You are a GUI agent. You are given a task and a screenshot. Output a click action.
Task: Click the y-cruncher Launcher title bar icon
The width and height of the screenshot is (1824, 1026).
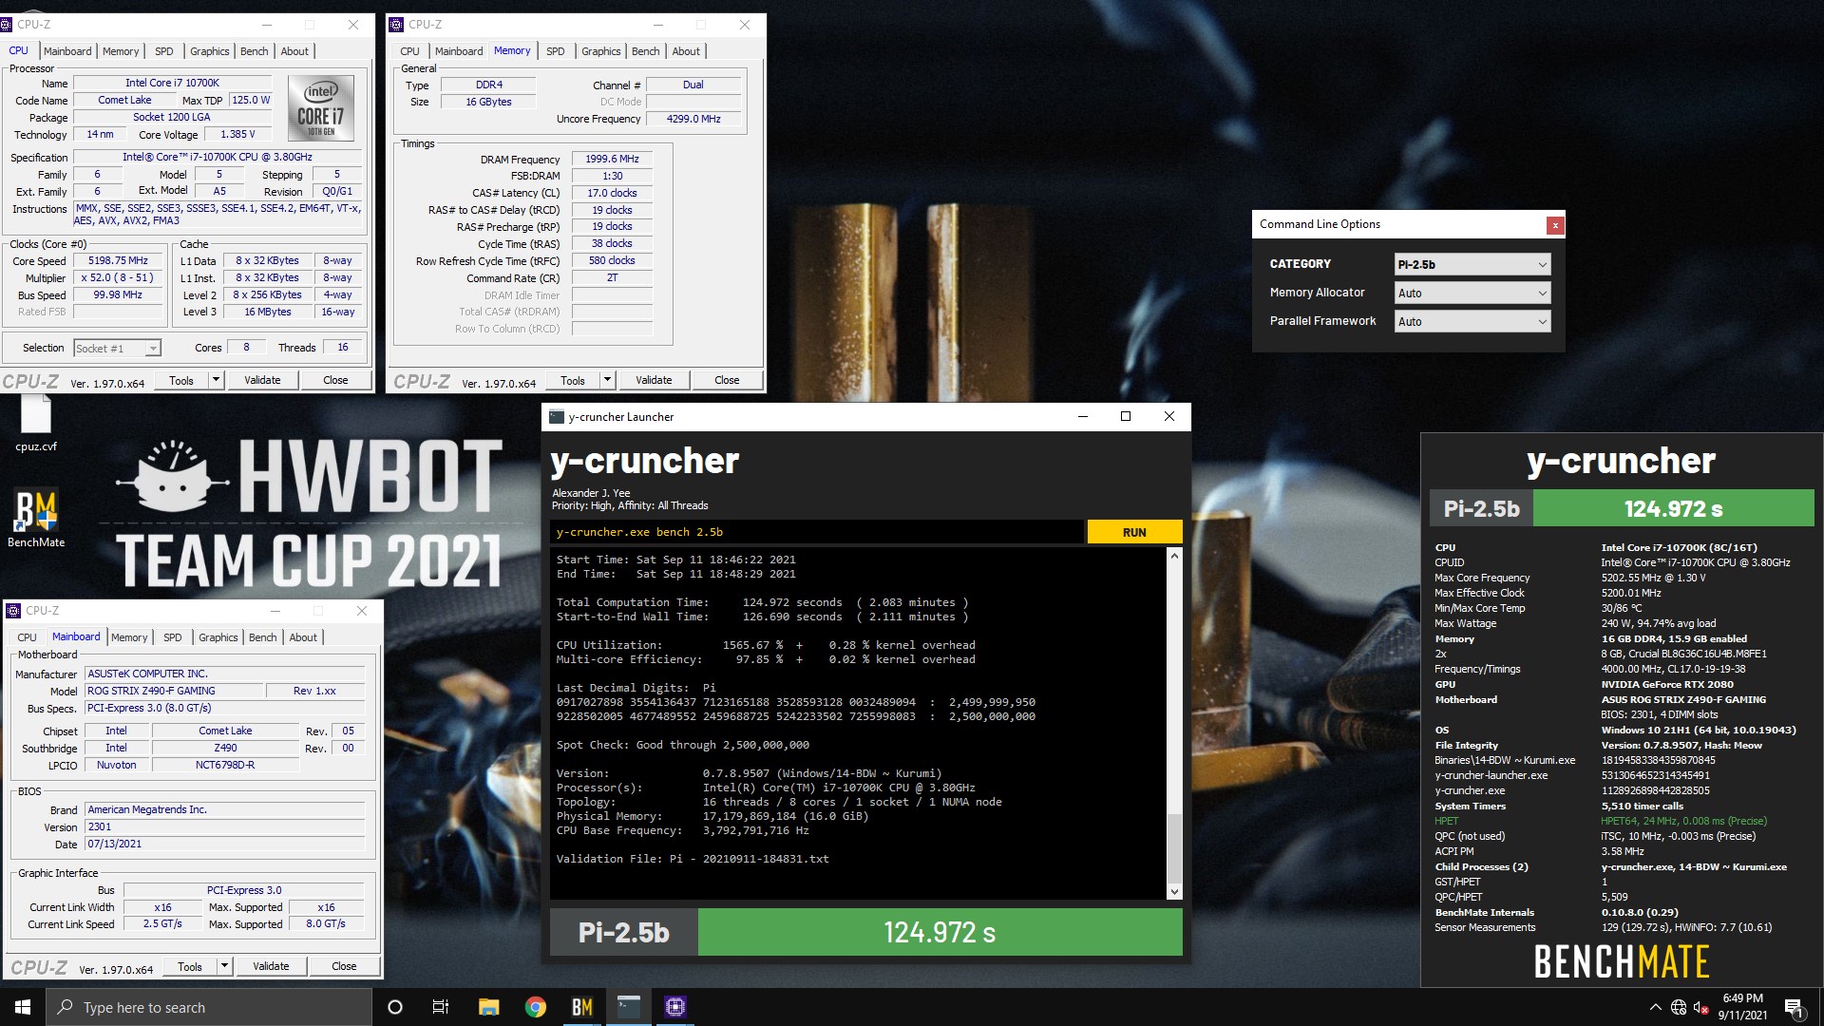[557, 417]
